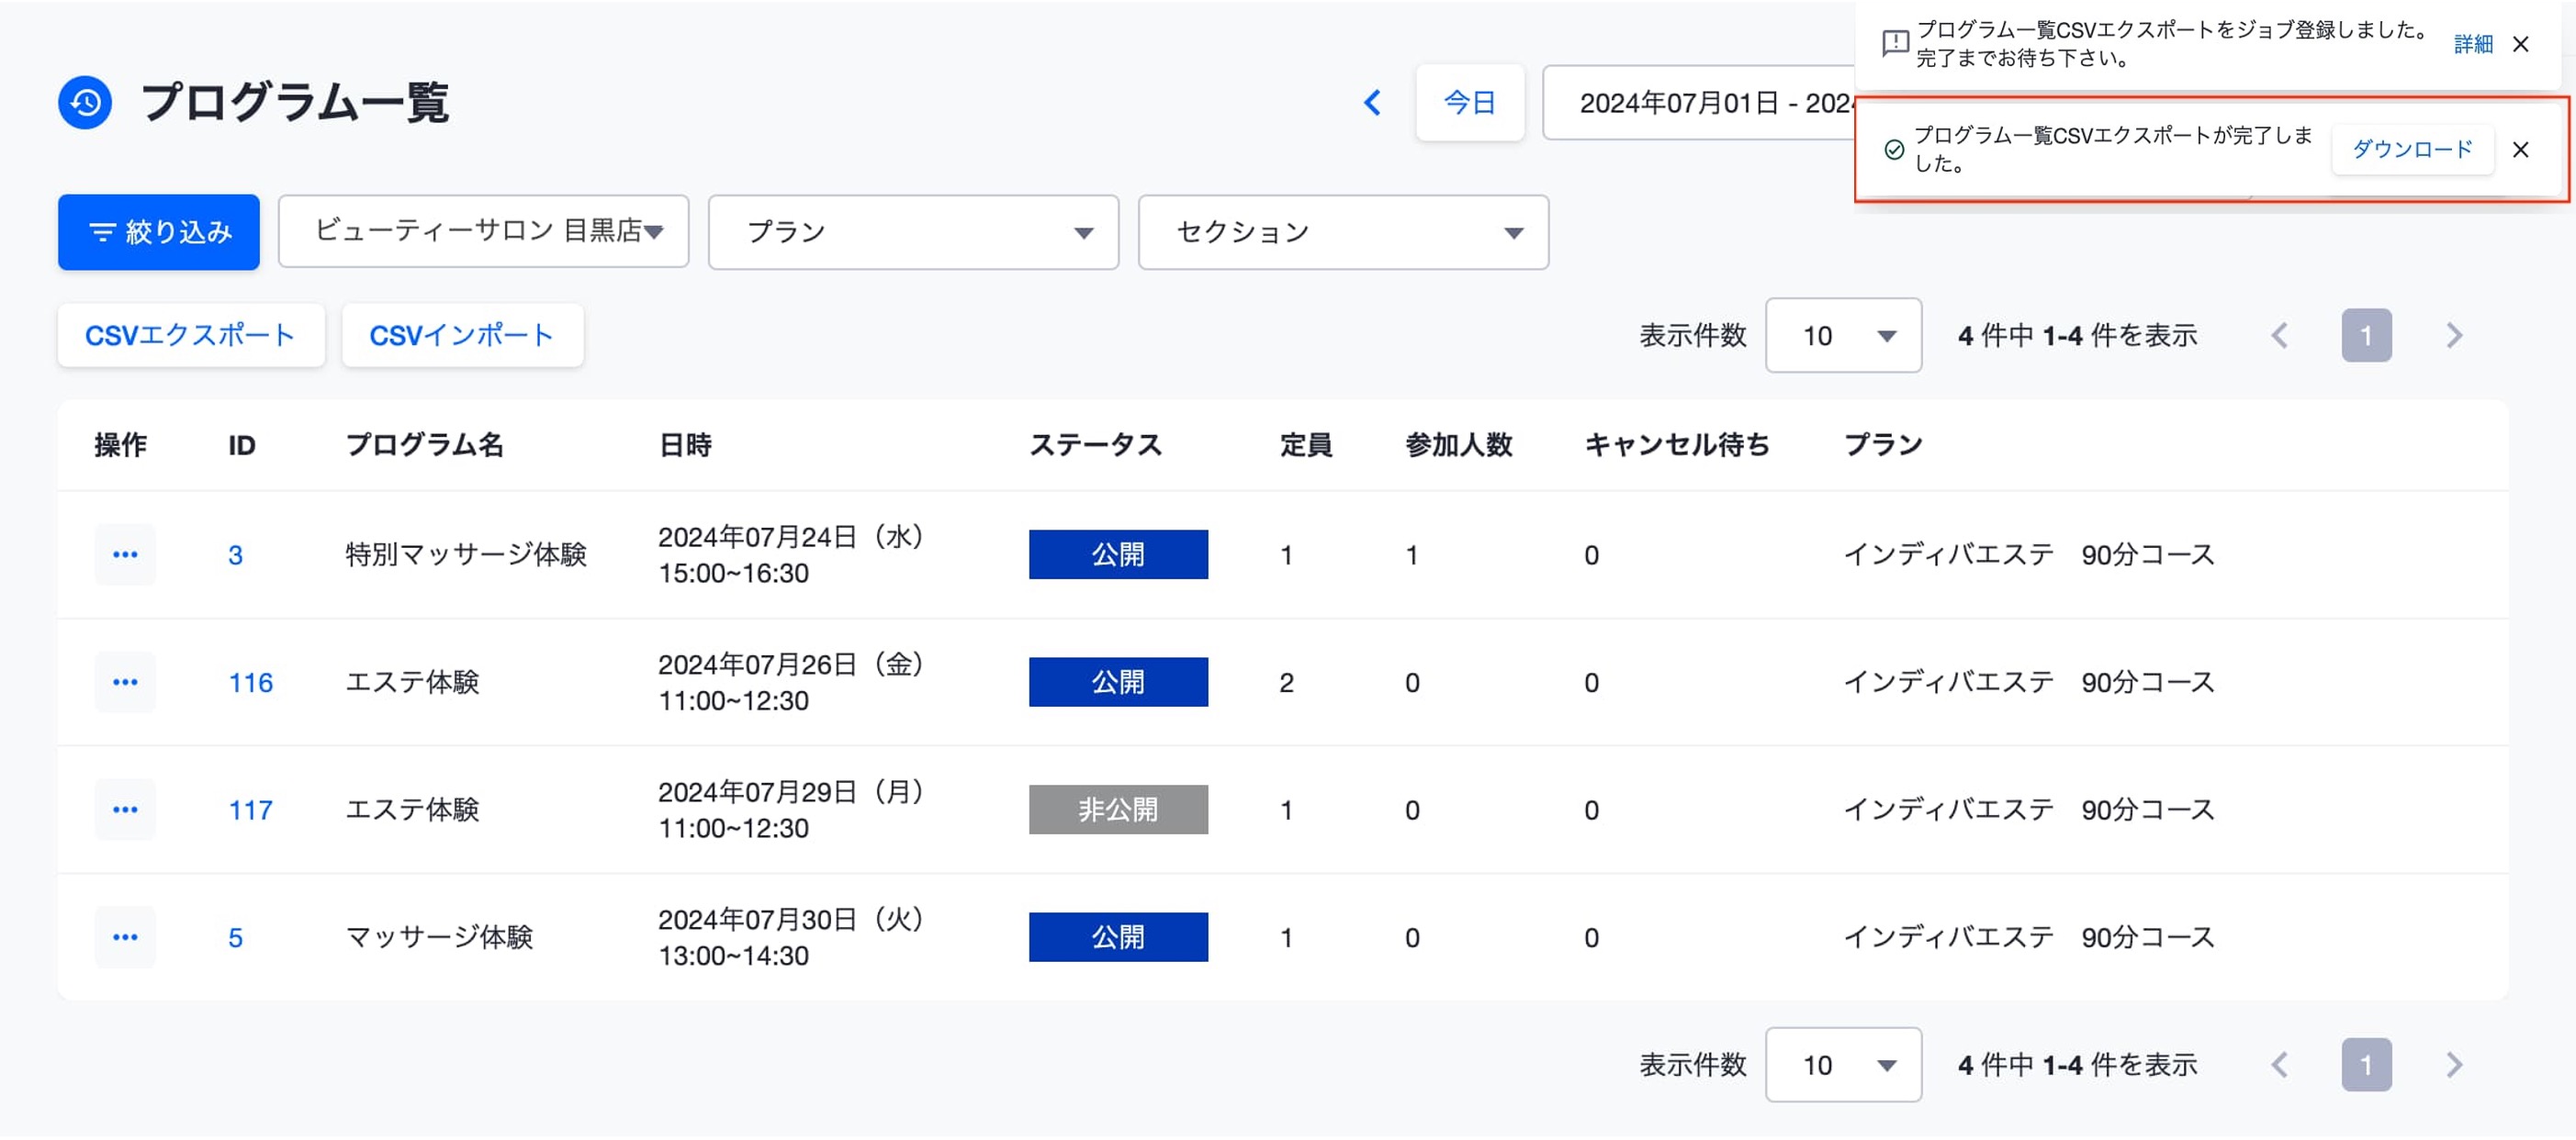This screenshot has width=2576, height=1140.
Task: Open top 表示件数 dropdown showing 10
Action: tap(1843, 336)
